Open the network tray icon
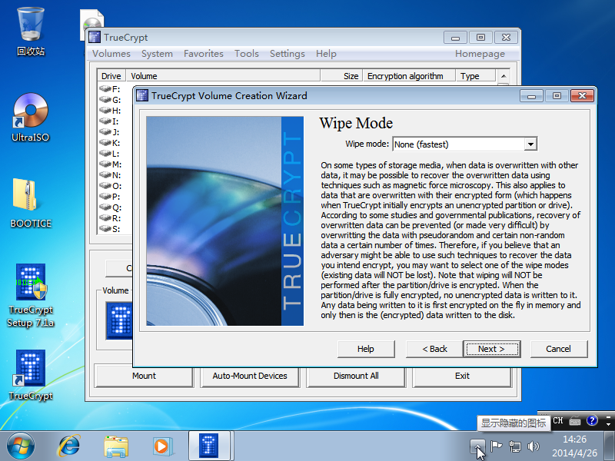Screen dimensions: 615x461 click(x=515, y=446)
